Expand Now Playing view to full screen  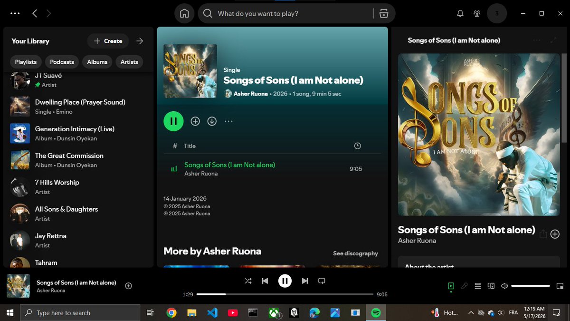pos(553,40)
